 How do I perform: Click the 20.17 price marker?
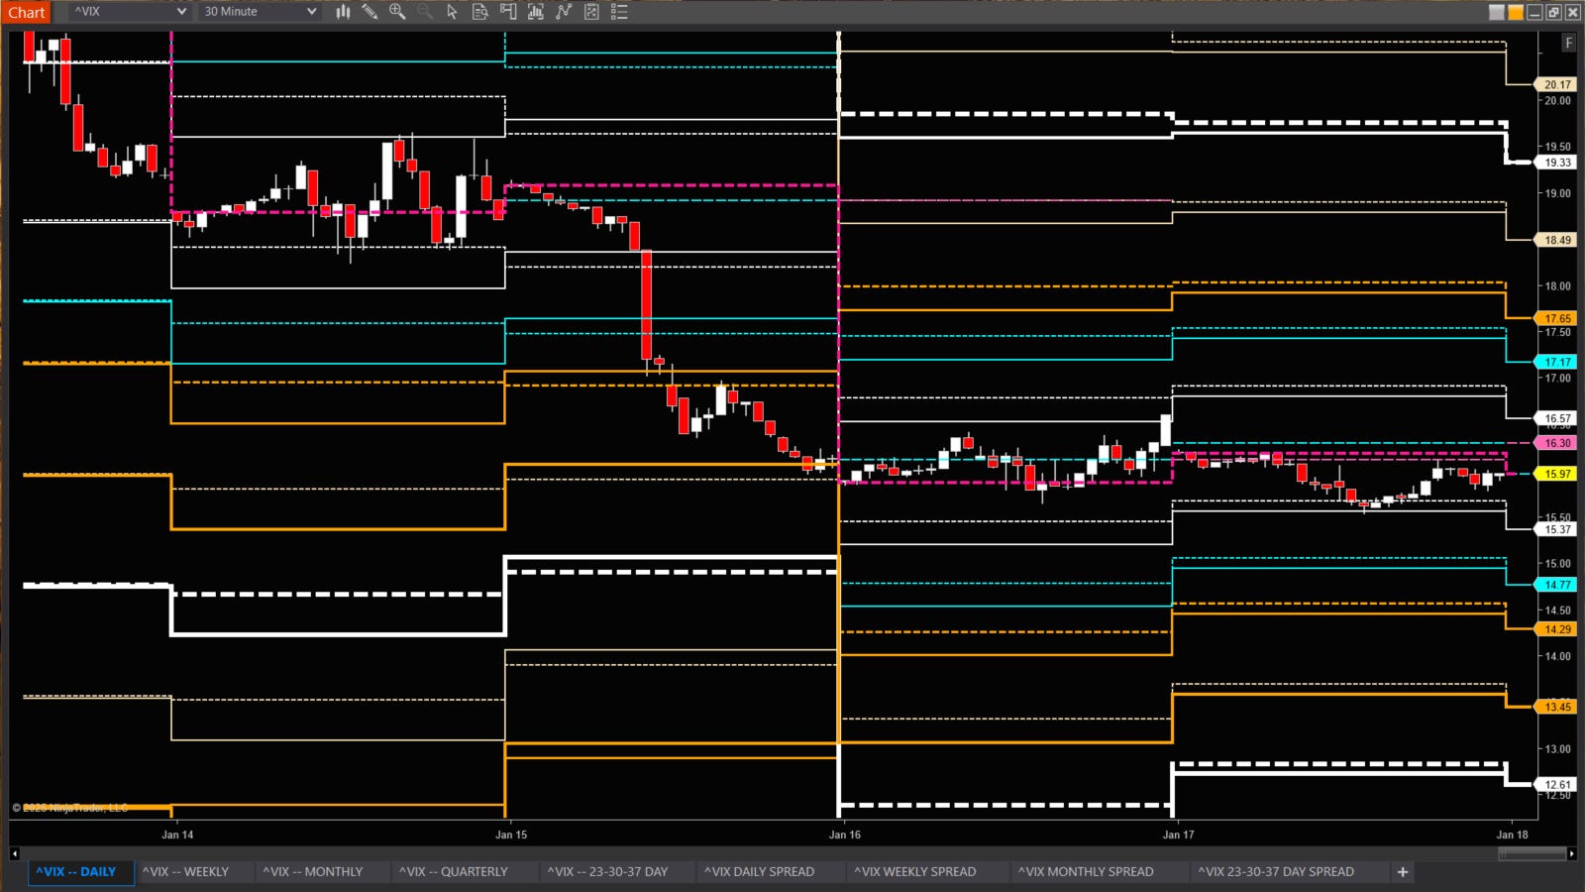coord(1557,84)
